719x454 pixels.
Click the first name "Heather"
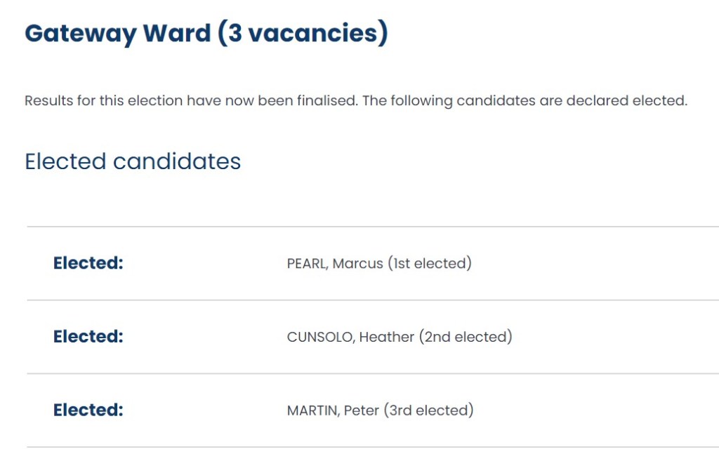coord(387,337)
